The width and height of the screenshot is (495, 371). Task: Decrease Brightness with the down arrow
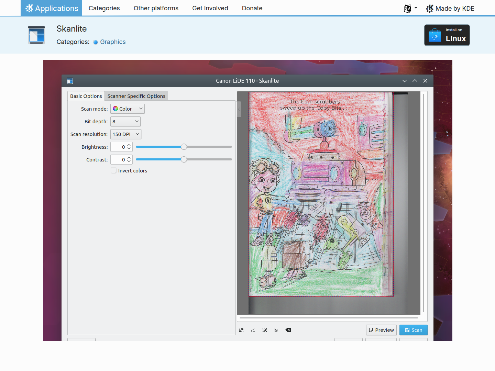click(x=129, y=149)
